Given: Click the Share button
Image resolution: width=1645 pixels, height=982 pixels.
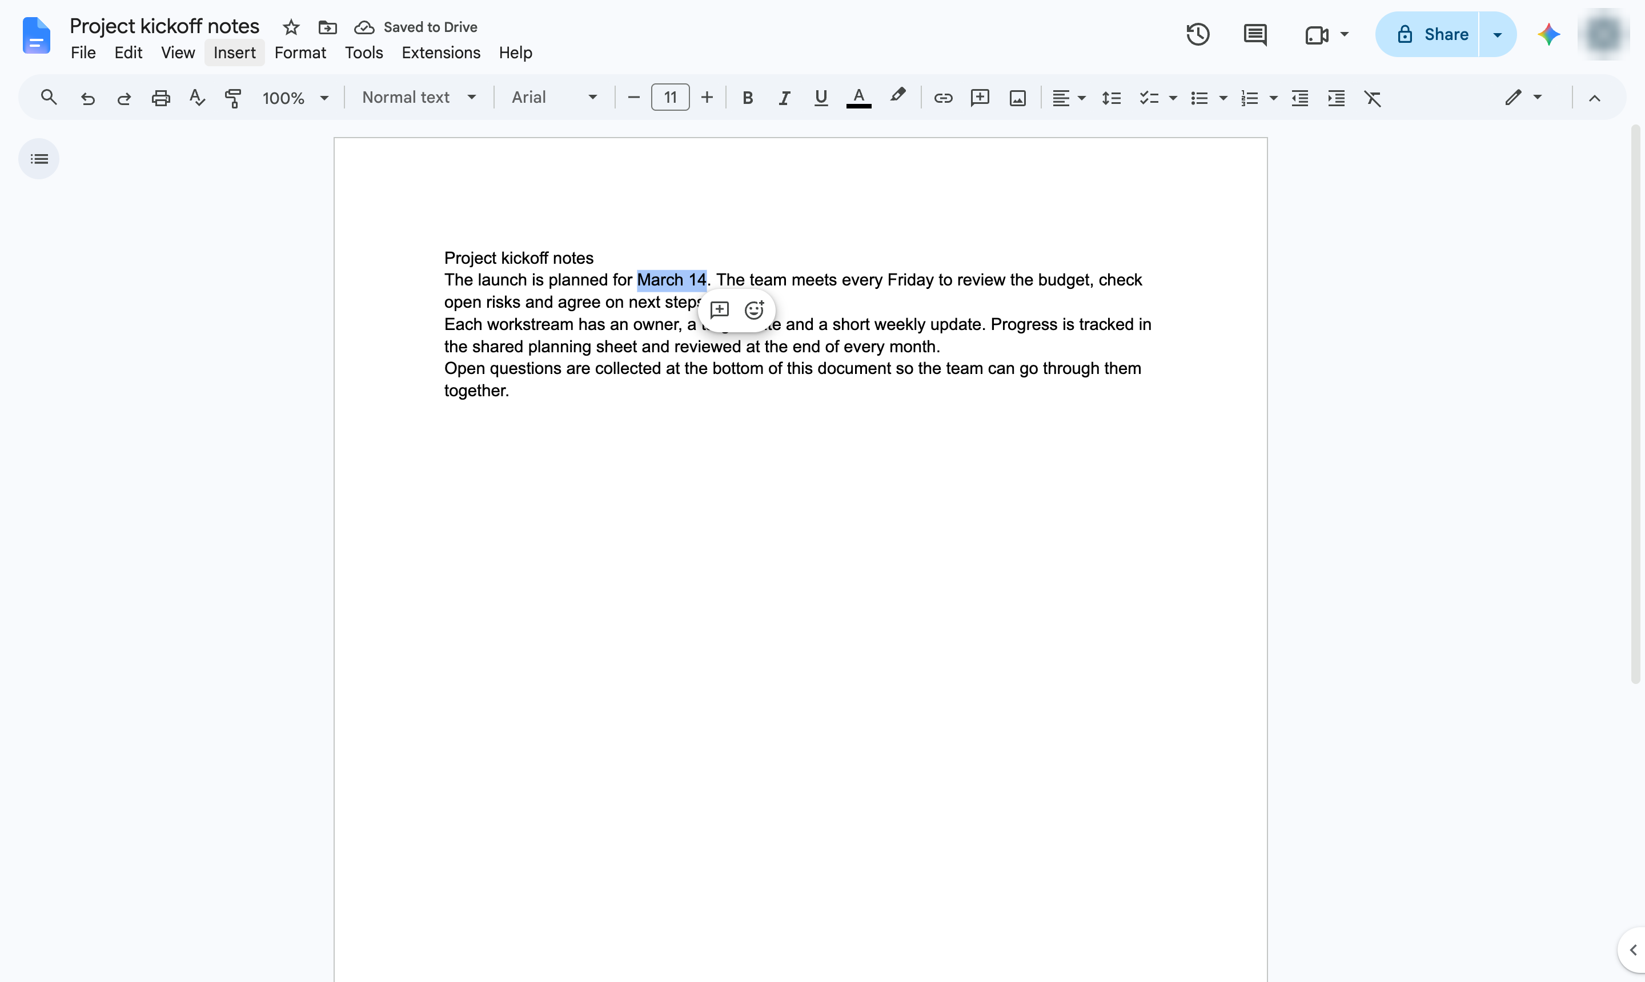Looking at the screenshot, I should point(1427,34).
